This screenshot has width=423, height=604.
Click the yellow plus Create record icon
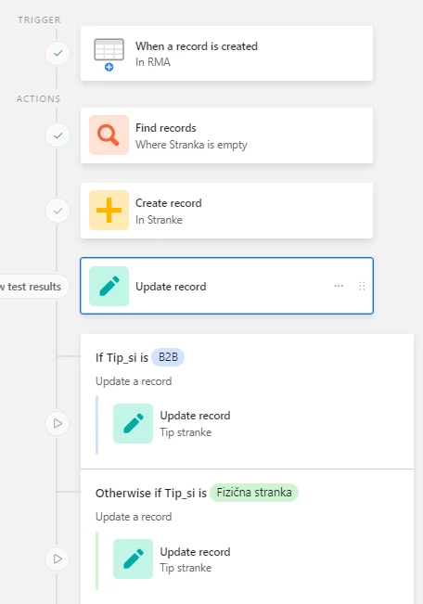109,211
